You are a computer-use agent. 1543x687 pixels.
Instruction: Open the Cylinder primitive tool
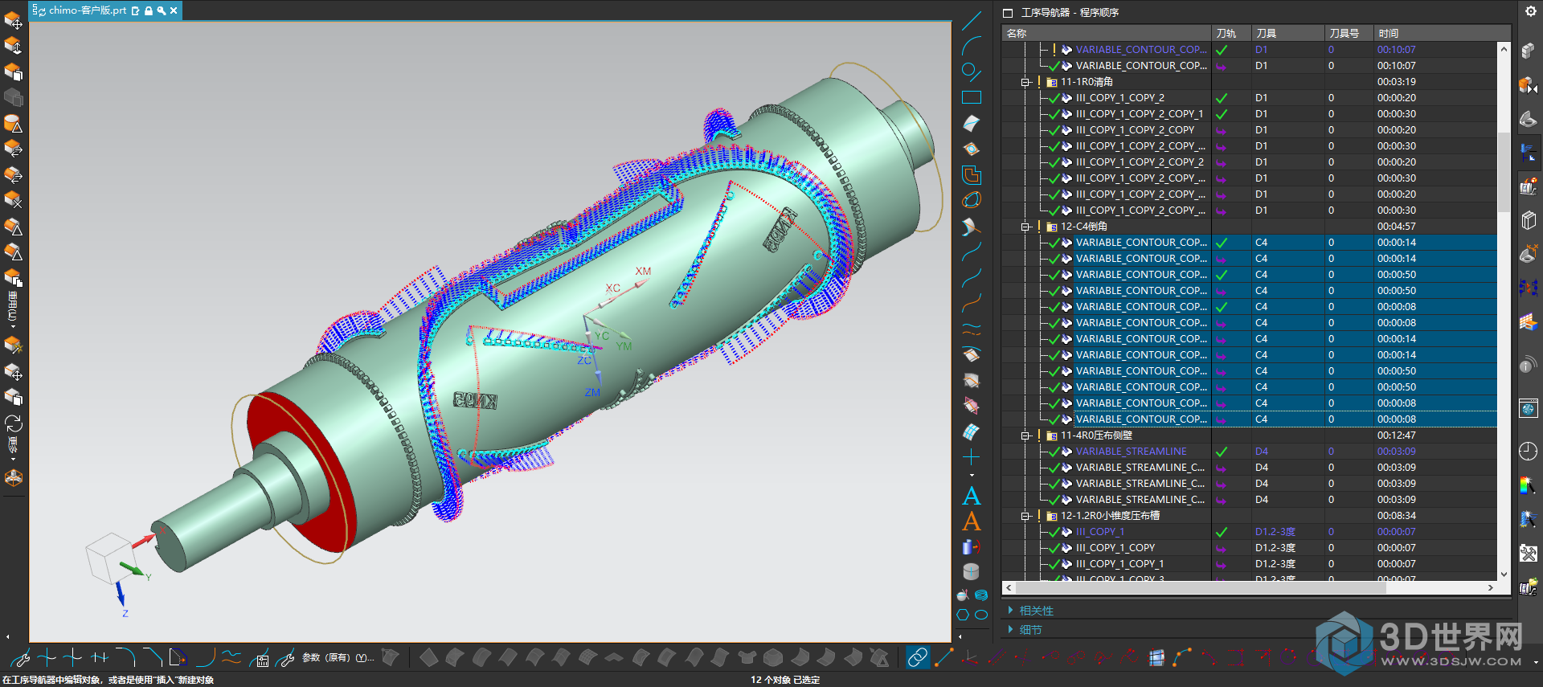972,571
